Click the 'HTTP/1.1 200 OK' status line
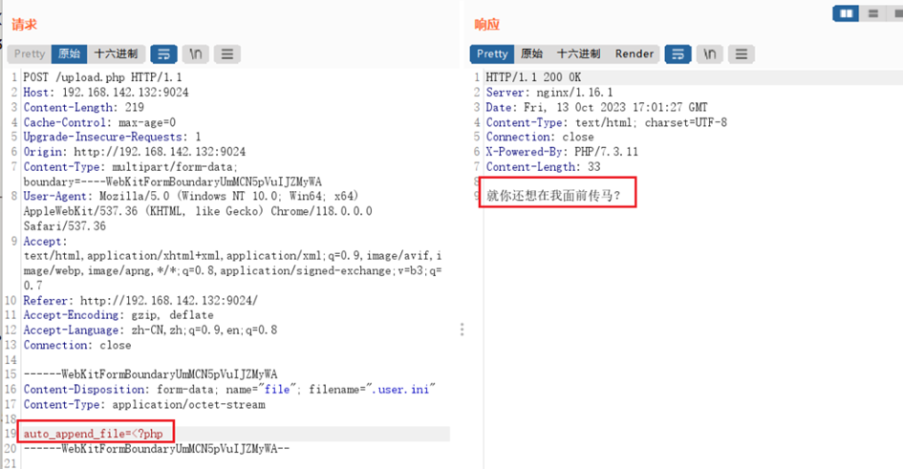This screenshot has width=903, height=469. (x=533, y=77)
